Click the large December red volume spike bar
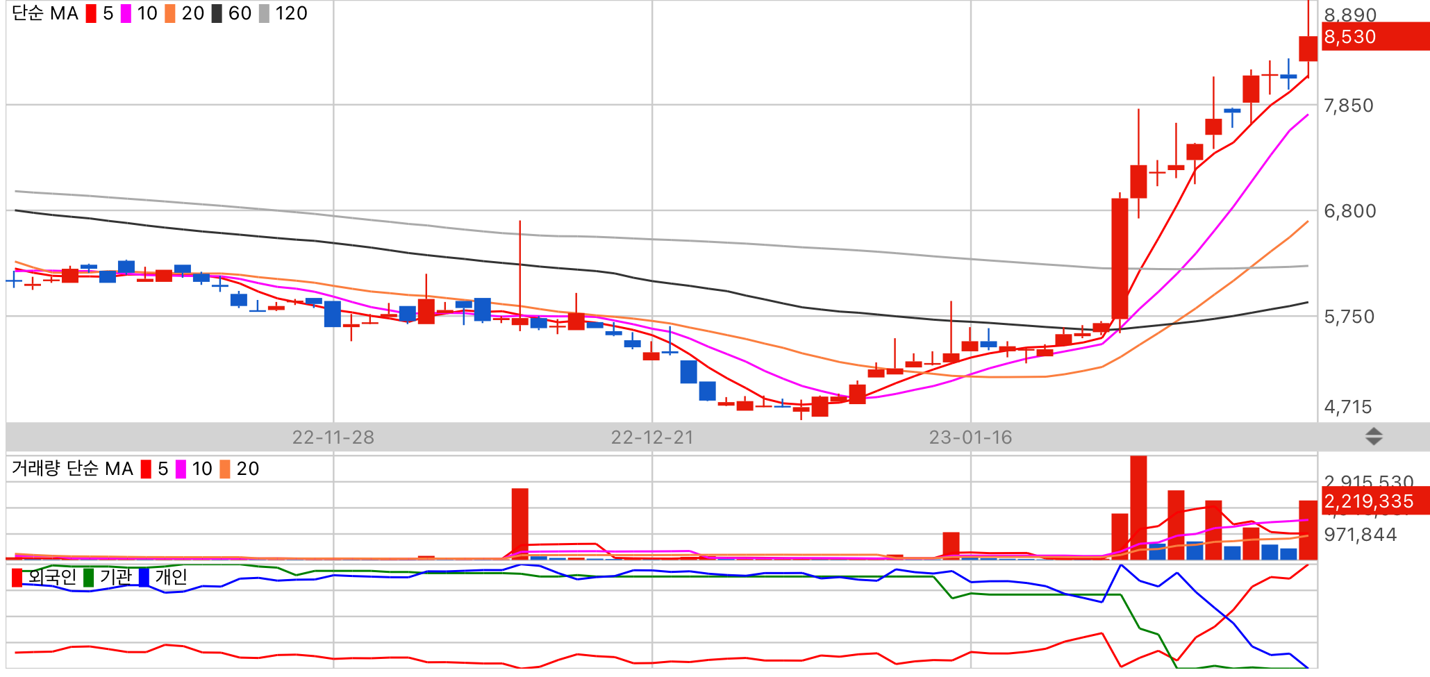 click(520, 524)
